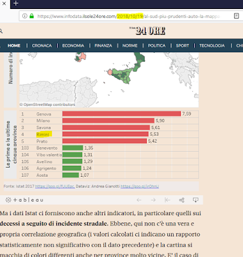Click the 24 ORE site logo

pos(147,31)
